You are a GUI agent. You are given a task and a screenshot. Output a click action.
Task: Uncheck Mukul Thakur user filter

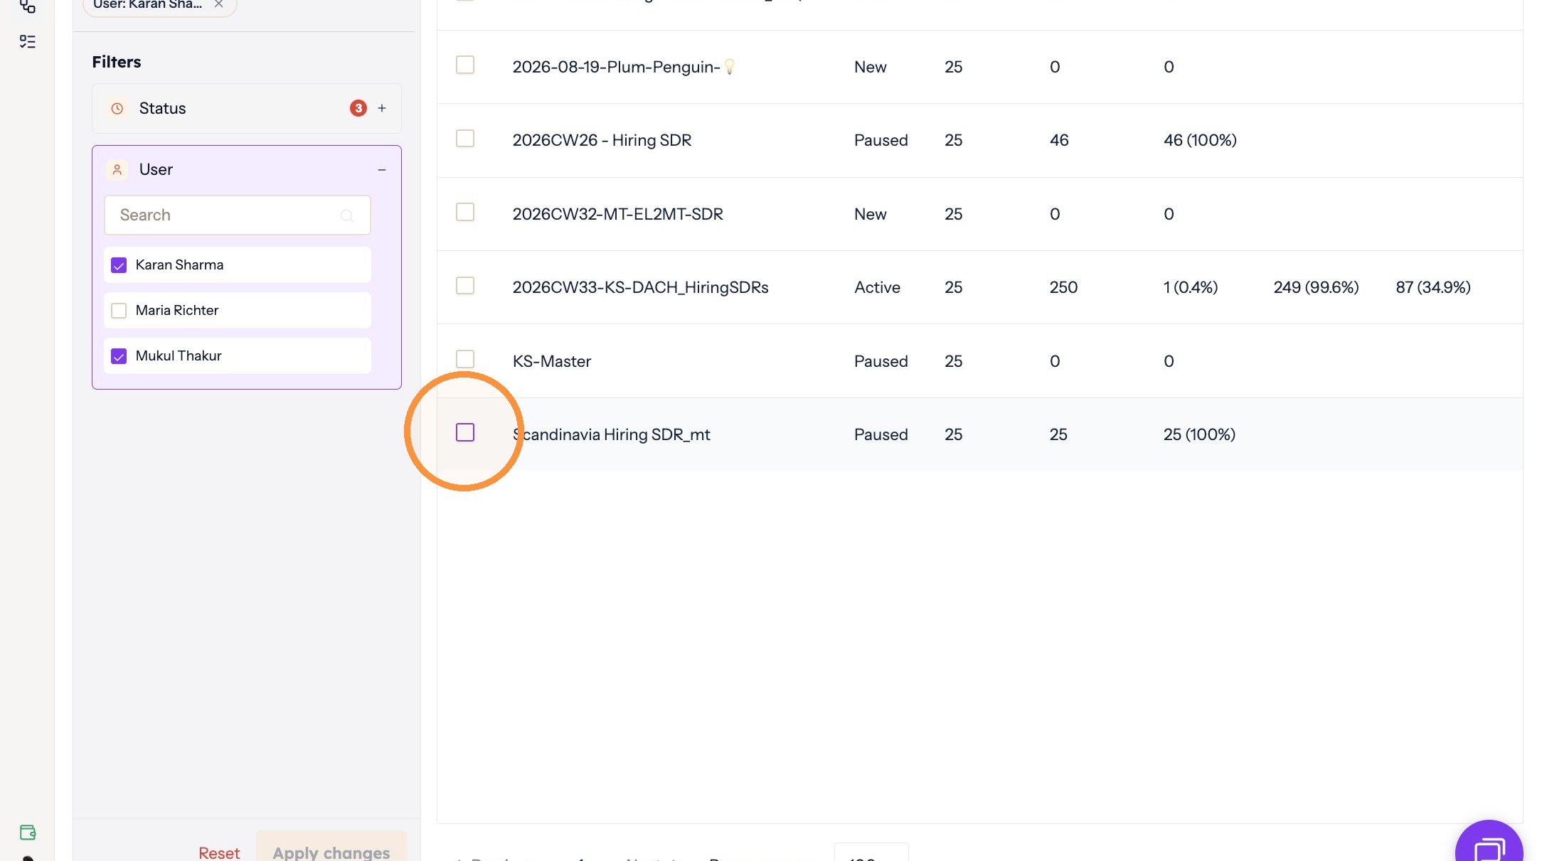(119, 356)
